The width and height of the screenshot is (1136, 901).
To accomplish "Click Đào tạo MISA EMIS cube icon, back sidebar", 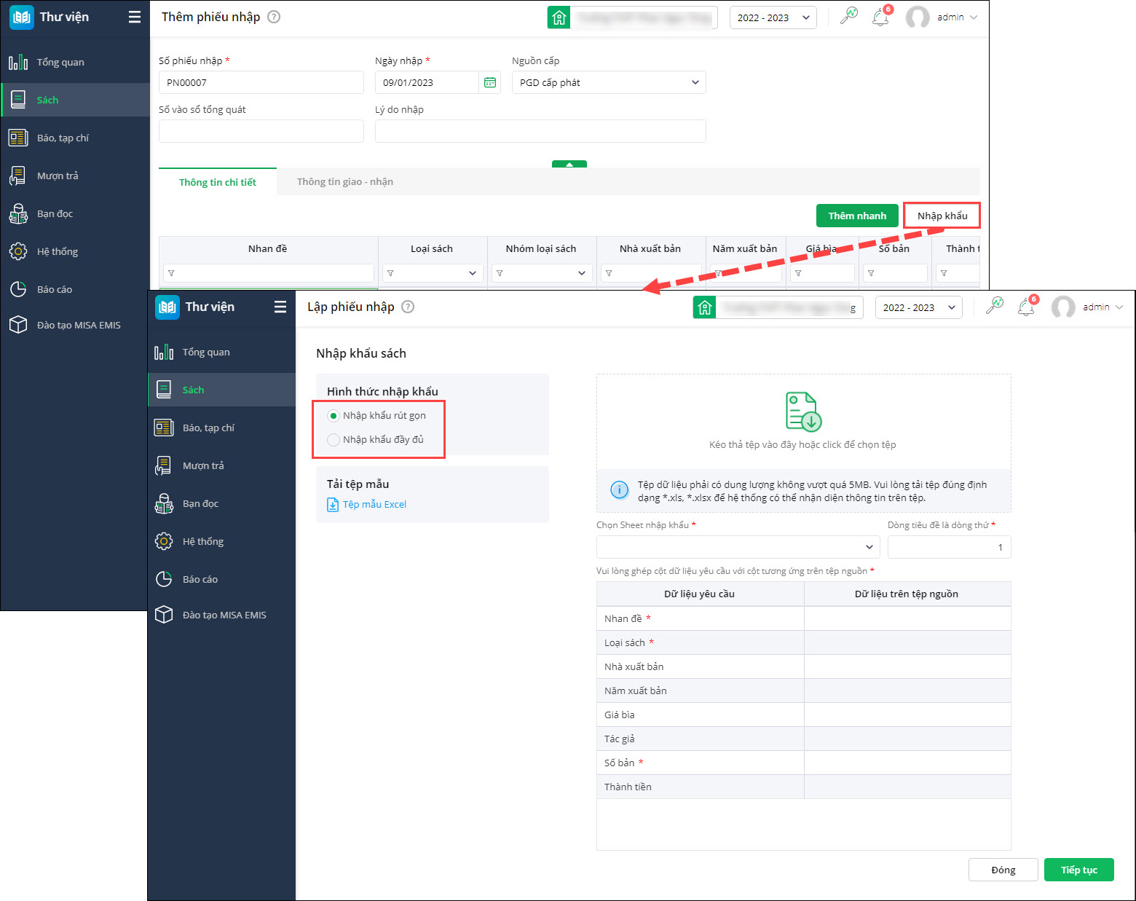I will pyautogui.click(x=18, y=325).
